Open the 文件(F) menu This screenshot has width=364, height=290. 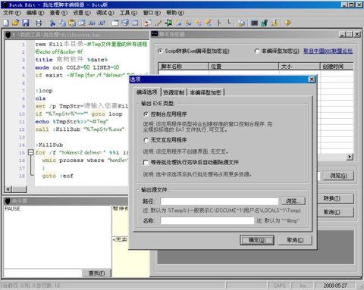pos(12,13)
